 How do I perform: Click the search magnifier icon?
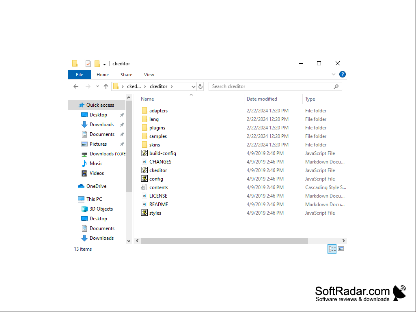coord(336,86)
